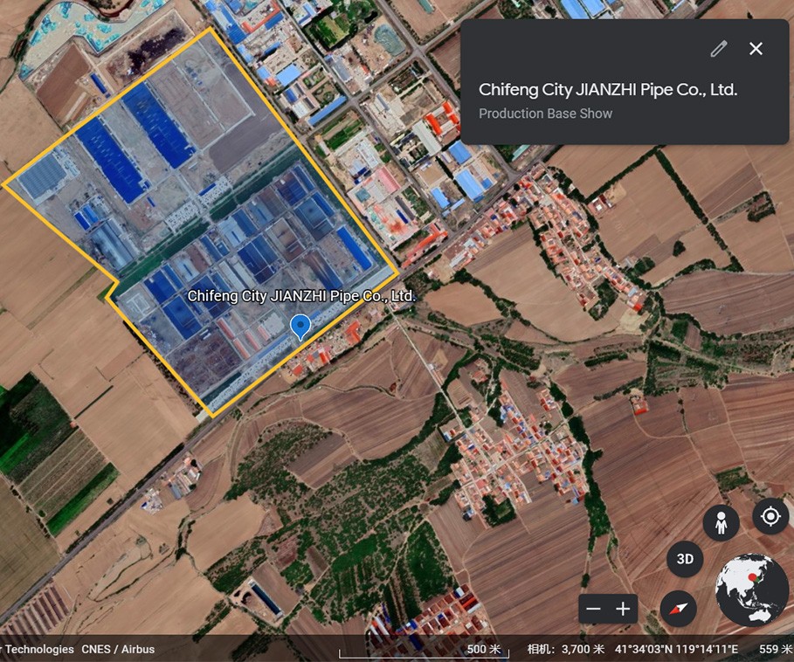Open the globe mini-map
This screenshot has width=794, height=662.
pyautogui.click(x=752, y=590)
